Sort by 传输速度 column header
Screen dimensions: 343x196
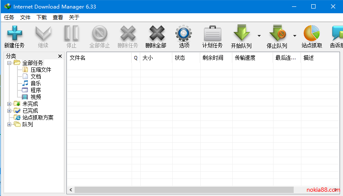[253, 58]
